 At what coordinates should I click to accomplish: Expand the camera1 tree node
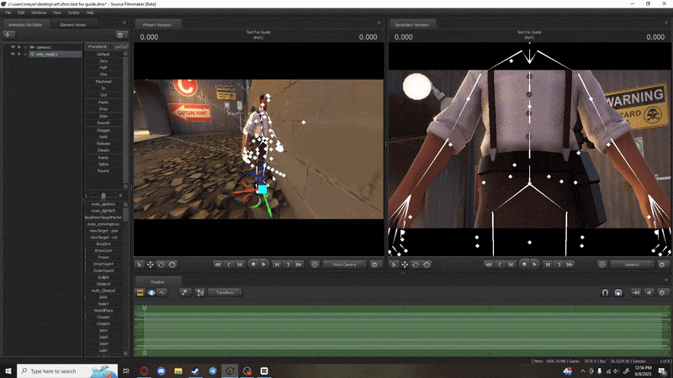(25, 47)
